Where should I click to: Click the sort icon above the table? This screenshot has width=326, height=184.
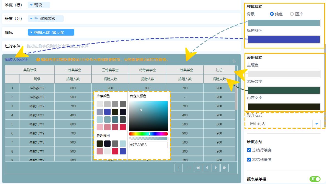pos(234,61)
